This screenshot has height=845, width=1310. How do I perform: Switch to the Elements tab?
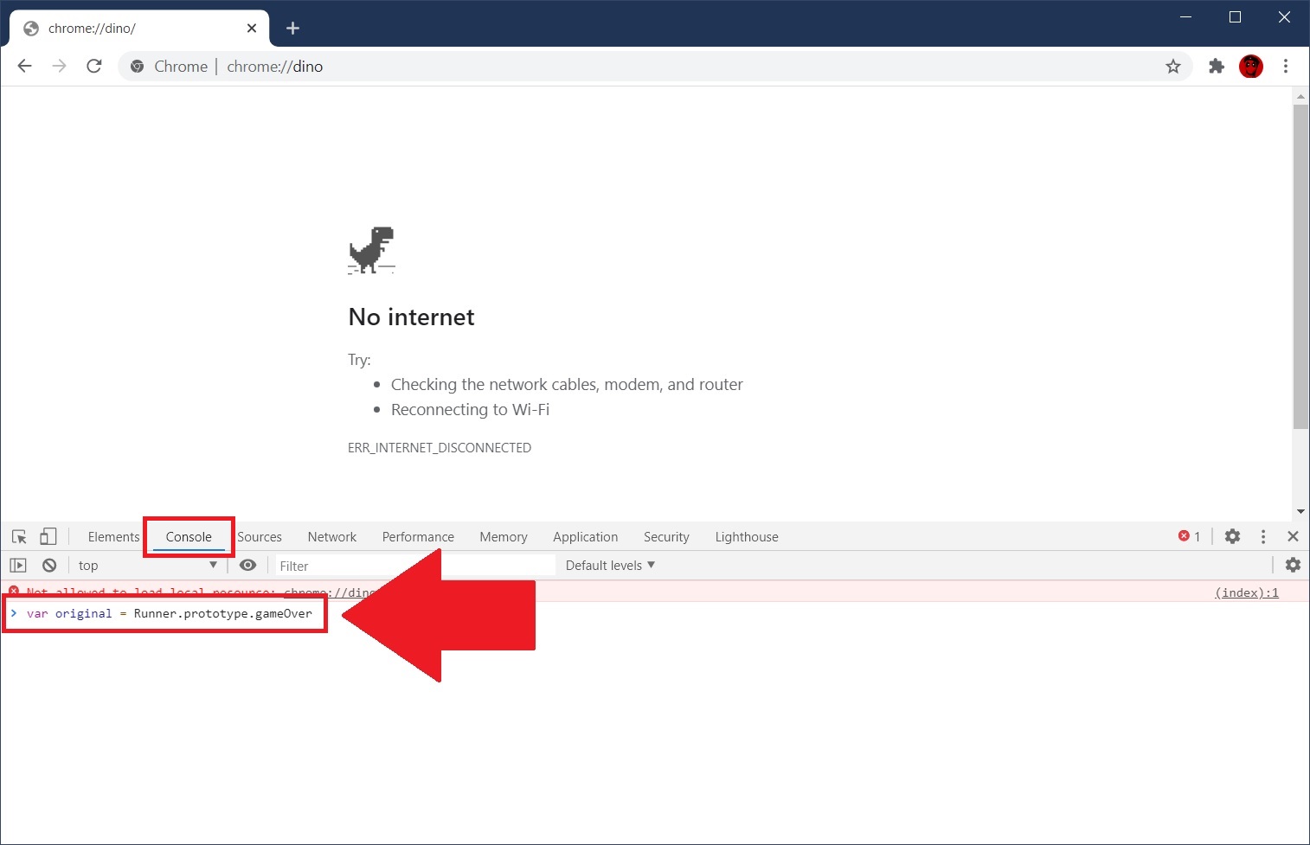point(113,537)
